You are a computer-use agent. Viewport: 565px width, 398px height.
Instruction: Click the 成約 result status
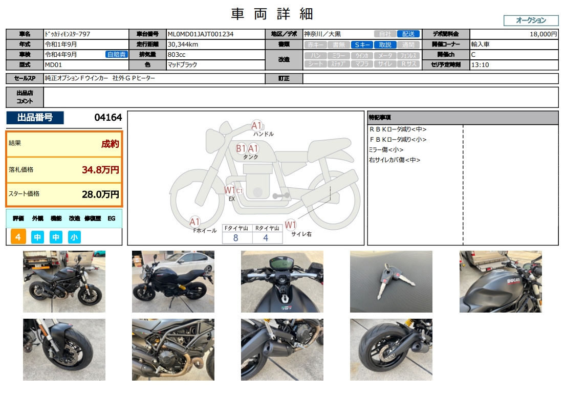(110, 144)
